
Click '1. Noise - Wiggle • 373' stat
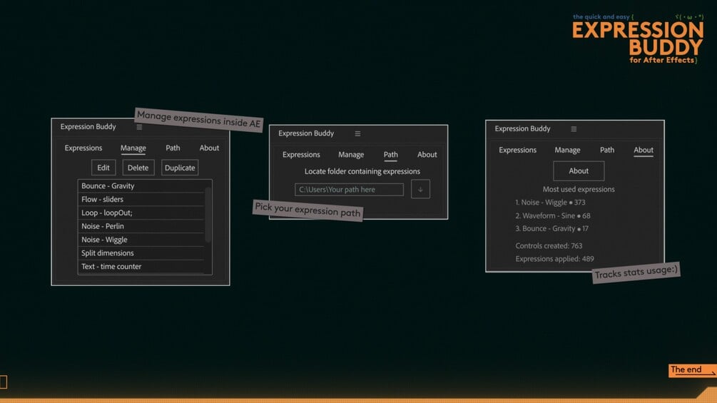point(550,203)
